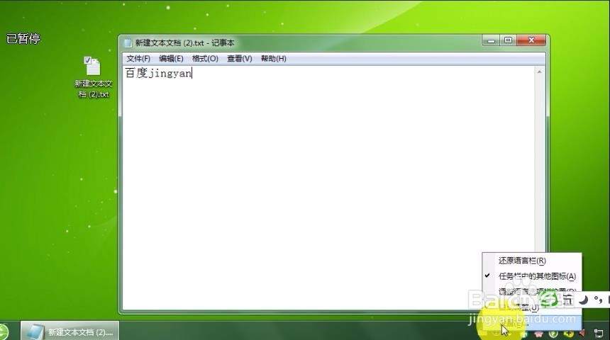Viewport: 610px width, 340px height.
Task: Close the Notepad window
Action: (x=531, y=40)
